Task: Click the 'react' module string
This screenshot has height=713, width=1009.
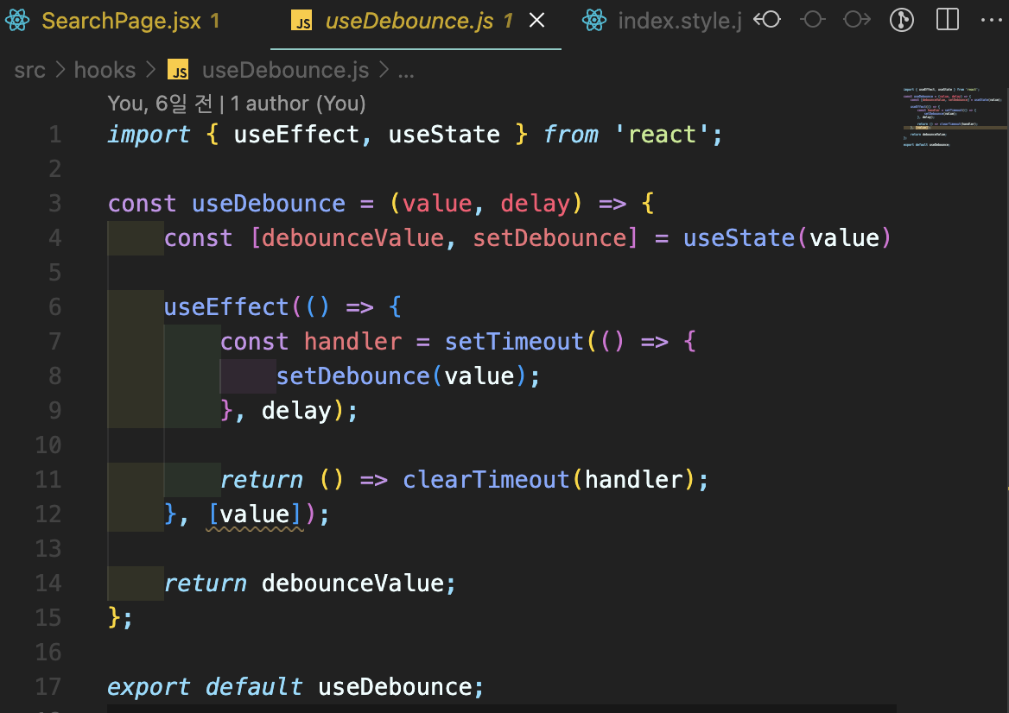Action: pyautogui.click(x=662, y=135)
